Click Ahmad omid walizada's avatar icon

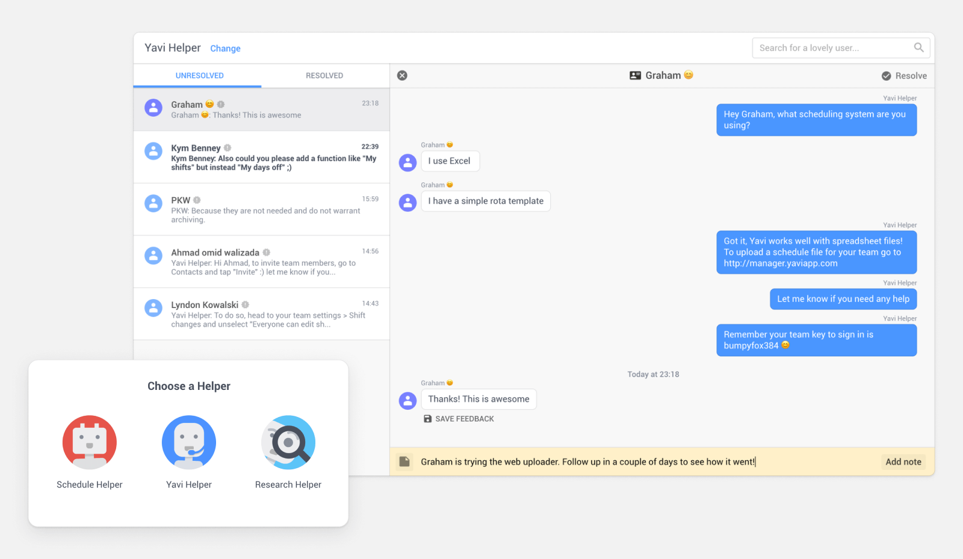tap(153, 256)
